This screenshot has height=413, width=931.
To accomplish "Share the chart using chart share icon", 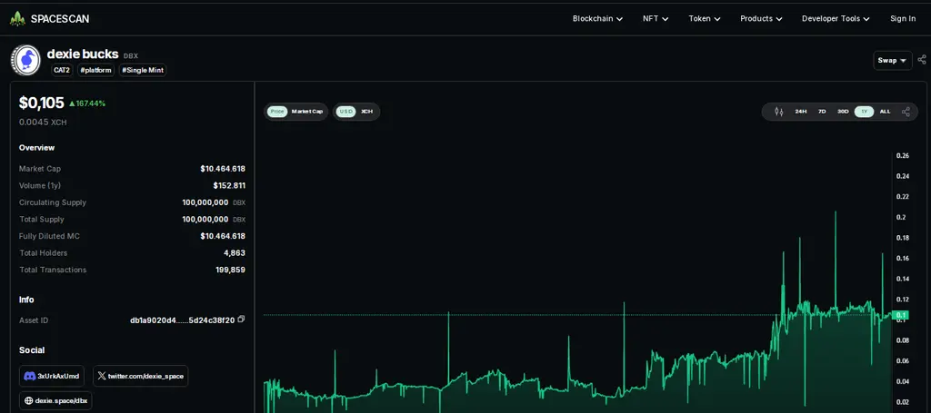I will pyautogui.click(x=906, y=112).
